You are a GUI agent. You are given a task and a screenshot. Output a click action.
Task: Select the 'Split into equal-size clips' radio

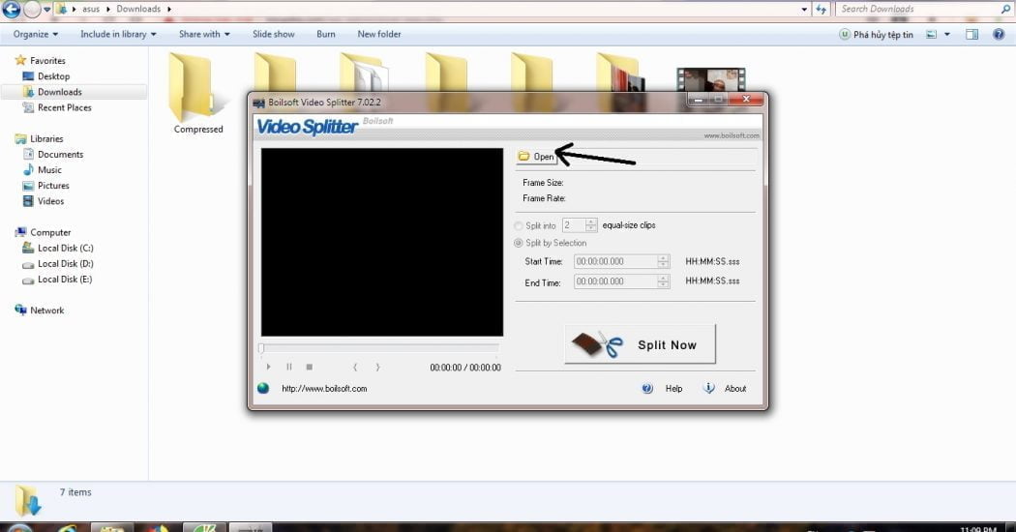coord(519,225)
